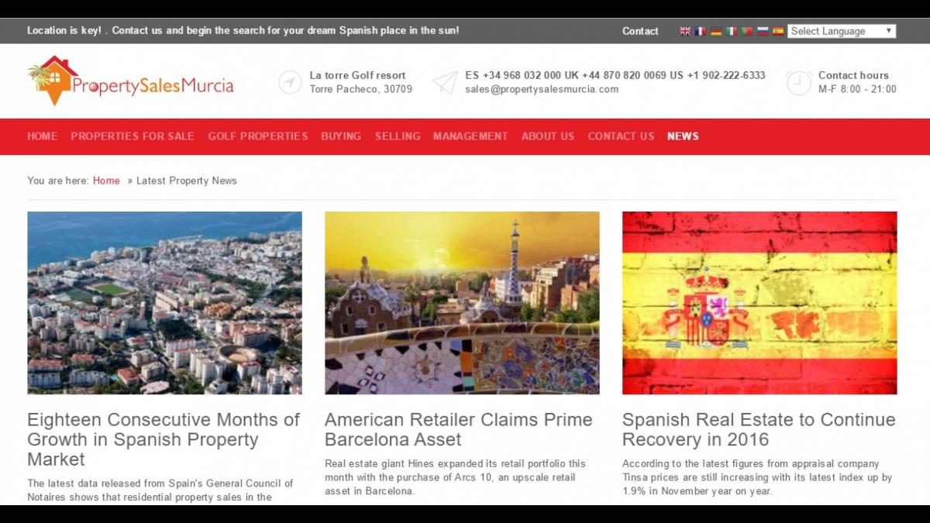Open Contact Us in the red navigation bar
The width and height of the screenshot is (930, 523).
coord(621,136)
